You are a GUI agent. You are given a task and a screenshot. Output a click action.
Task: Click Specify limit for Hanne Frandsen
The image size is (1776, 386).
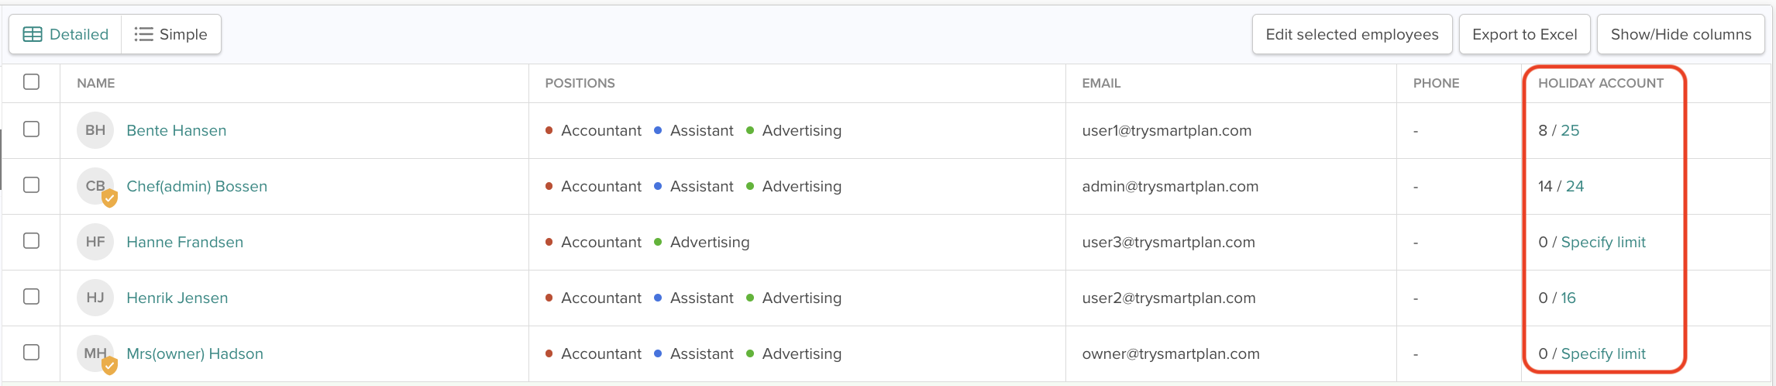coord(1603,242)
